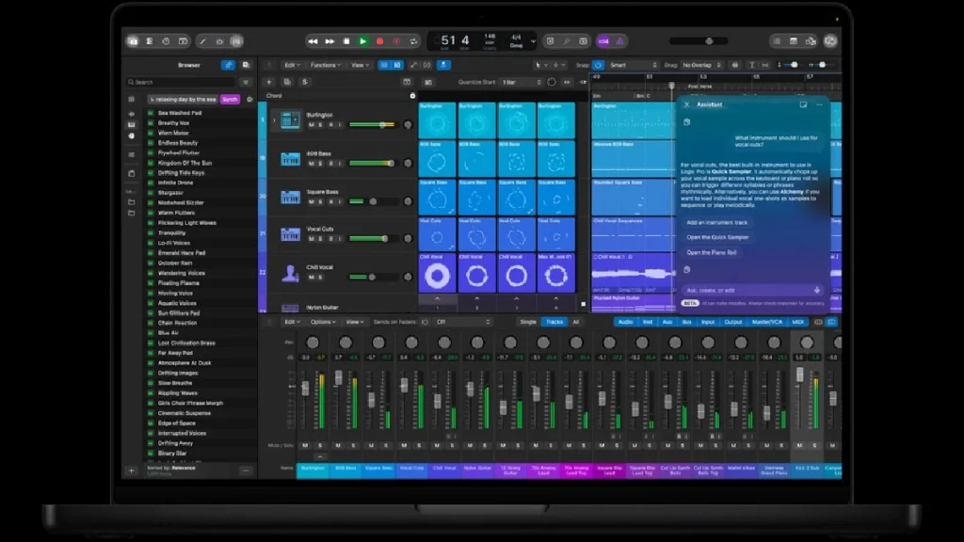This screenshot has width=964, height=542.
Task: Select the Breathy Vox preset
Action: pos(173,123)
